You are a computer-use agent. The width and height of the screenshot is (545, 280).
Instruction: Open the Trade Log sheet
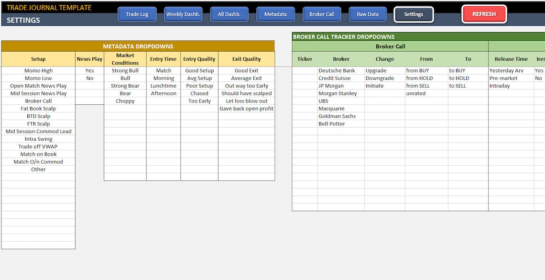pos(137,14)
